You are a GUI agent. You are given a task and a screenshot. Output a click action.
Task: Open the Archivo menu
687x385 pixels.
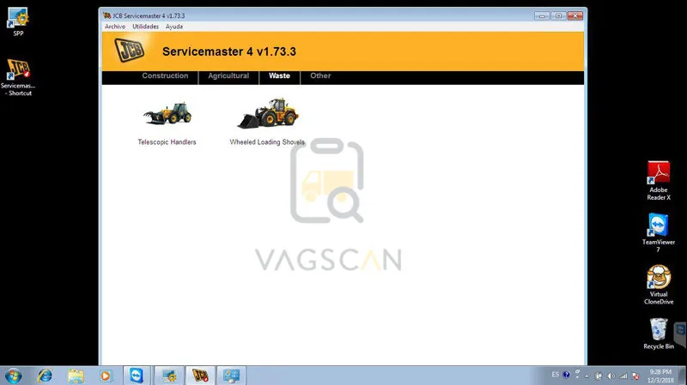pyautogui.click(x=115, y=27)
